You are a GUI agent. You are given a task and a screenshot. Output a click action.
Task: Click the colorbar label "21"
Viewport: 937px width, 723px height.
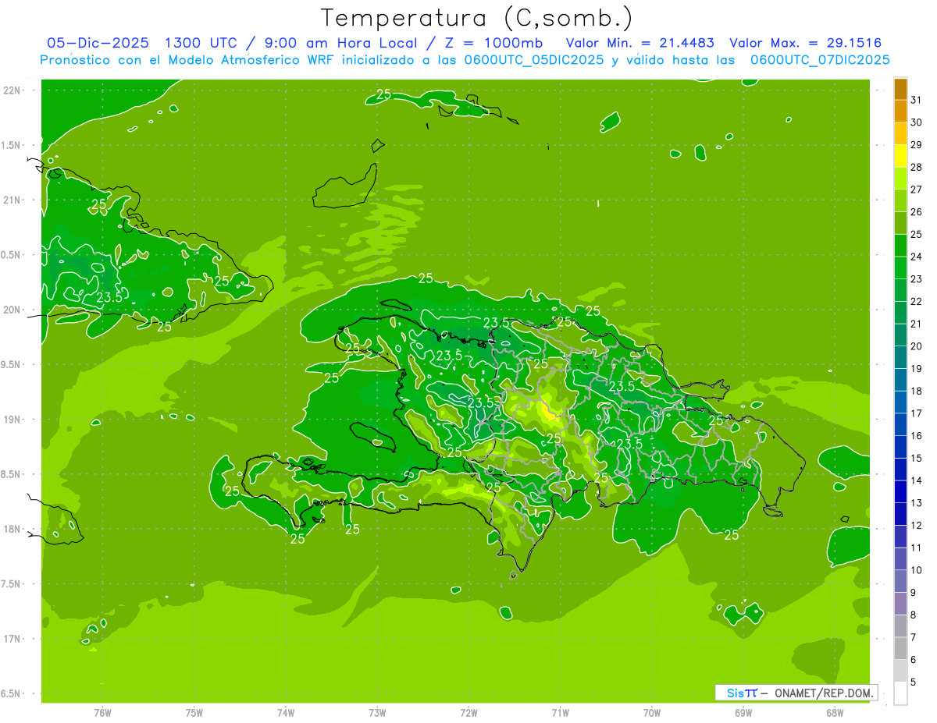917,324
